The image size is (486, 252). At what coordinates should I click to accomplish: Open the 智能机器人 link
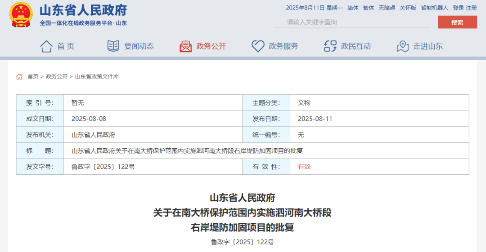click(x=434, y=8)
